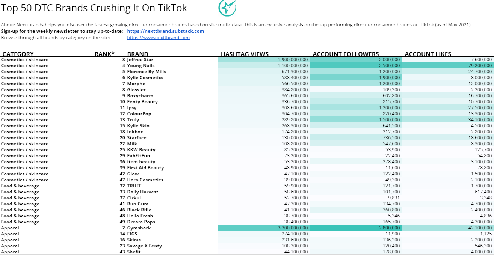Select the Dream Pops brand cell
The height and width of the screenshot is (255, 494).
141,222
